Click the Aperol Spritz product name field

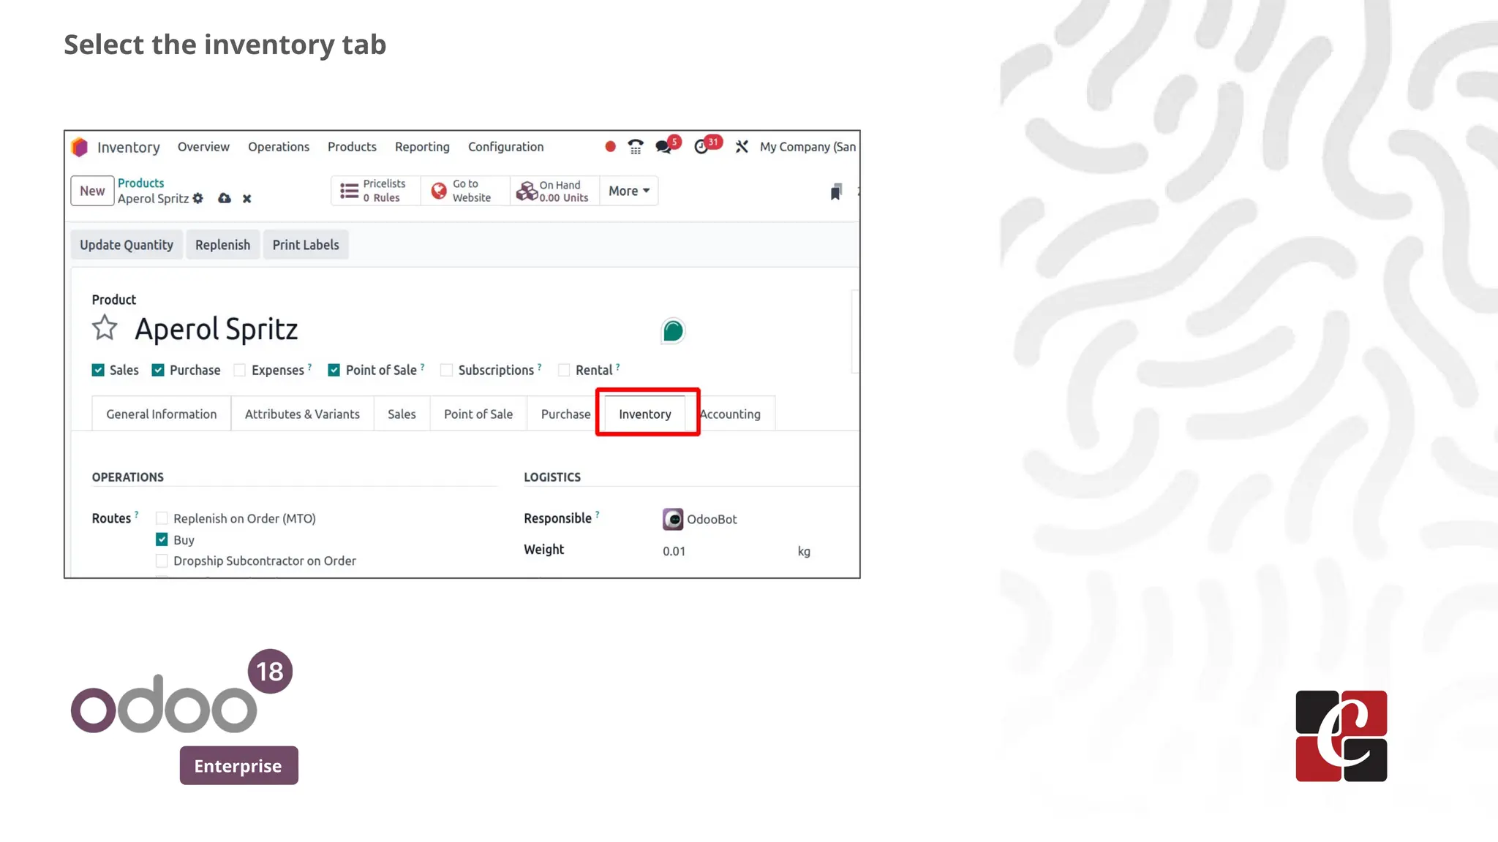tap(217, 329)
